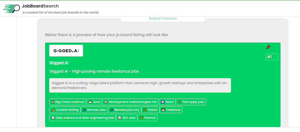
Task: Select the Remote jobs only tag
Action: point(124,110)
